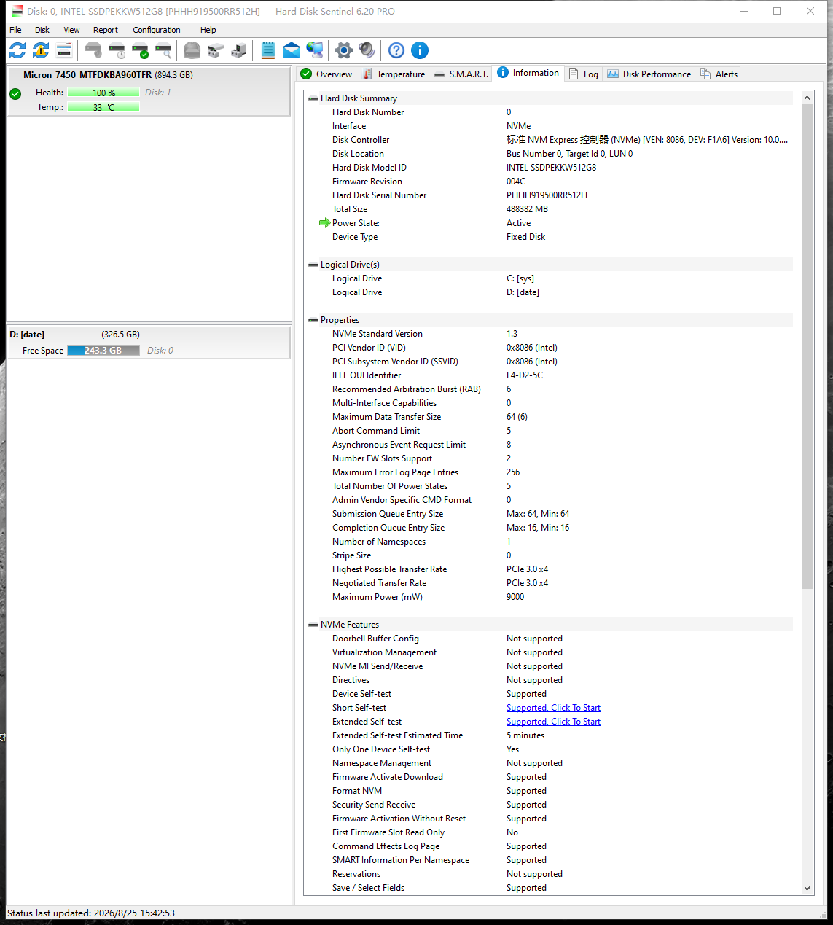Open the Configuration menu
Screen dimensions: 833x925
[x=157, y=30]
